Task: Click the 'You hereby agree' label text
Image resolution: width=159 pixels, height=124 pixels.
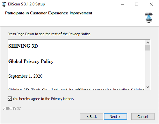Action: pyautogui.click(x=43, y=99)
